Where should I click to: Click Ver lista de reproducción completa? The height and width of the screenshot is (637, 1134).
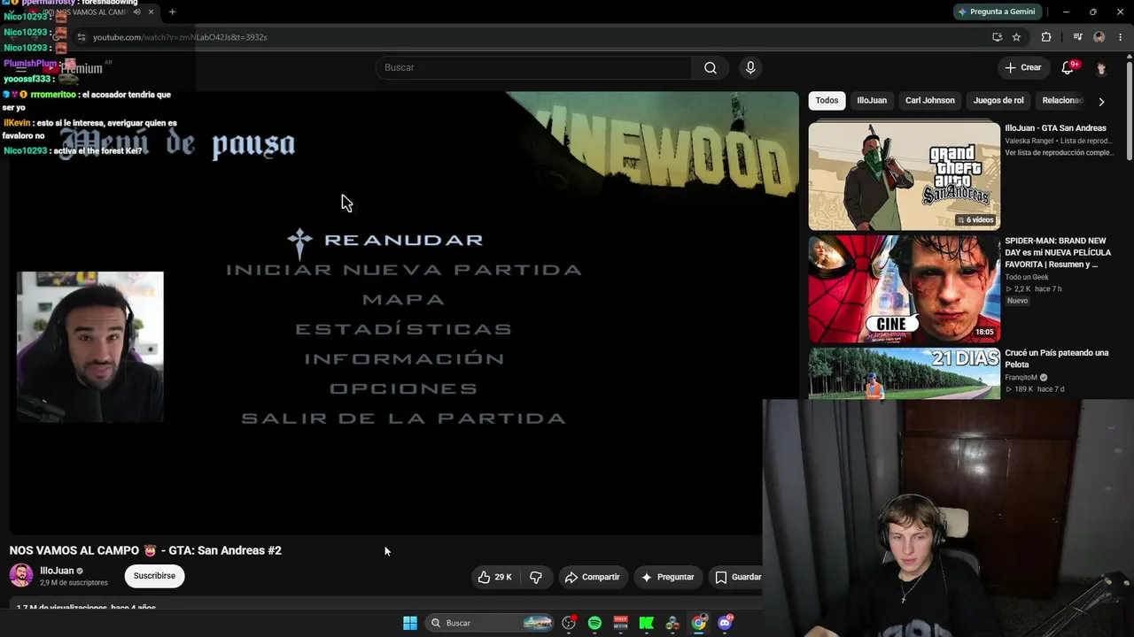tap(1059, 153)
